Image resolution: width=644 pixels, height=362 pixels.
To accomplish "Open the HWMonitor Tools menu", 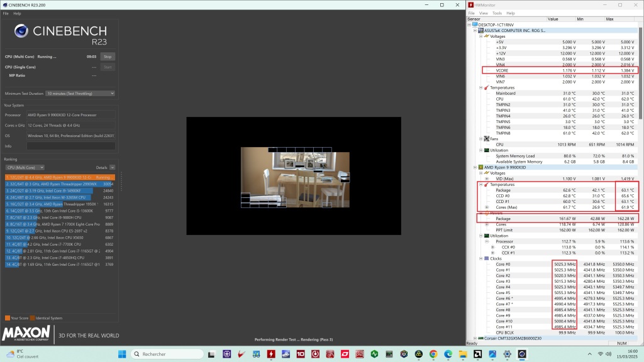I will tap(497, 13).
